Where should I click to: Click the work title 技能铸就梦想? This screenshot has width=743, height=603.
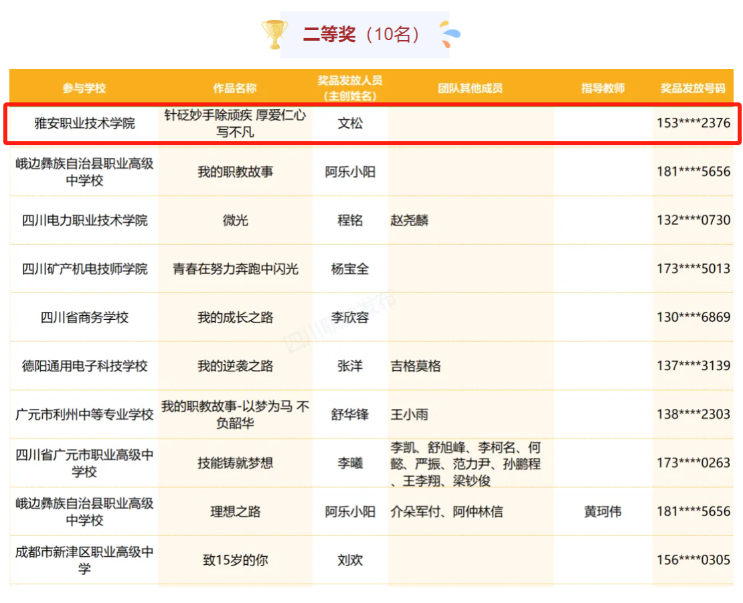click(235, 463)
